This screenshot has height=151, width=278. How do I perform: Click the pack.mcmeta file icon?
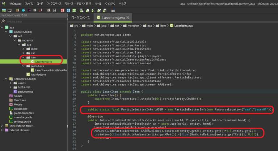(x=15, y=92)
